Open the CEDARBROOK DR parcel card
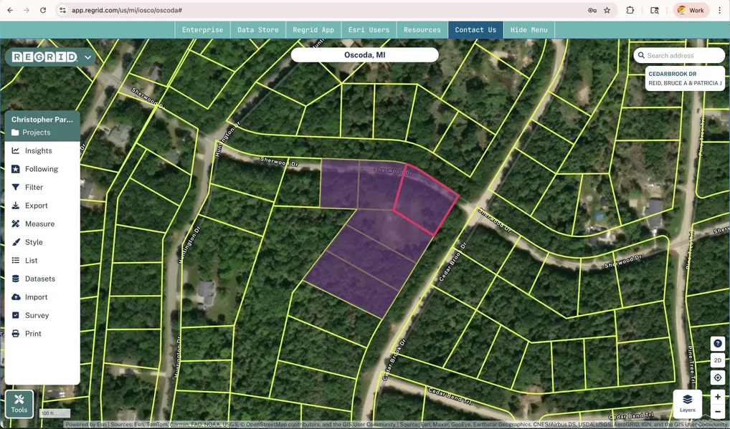730x429 pixels. [x=684, y=79]
